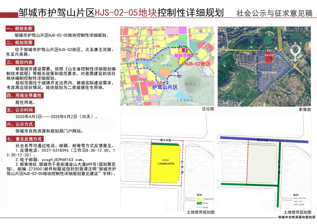Select the 三、规划内容 section header
This screenshot has height=224, width=317.
pos(20,62)
